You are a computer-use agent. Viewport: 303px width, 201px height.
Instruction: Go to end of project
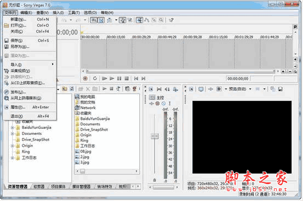(143, 78)
